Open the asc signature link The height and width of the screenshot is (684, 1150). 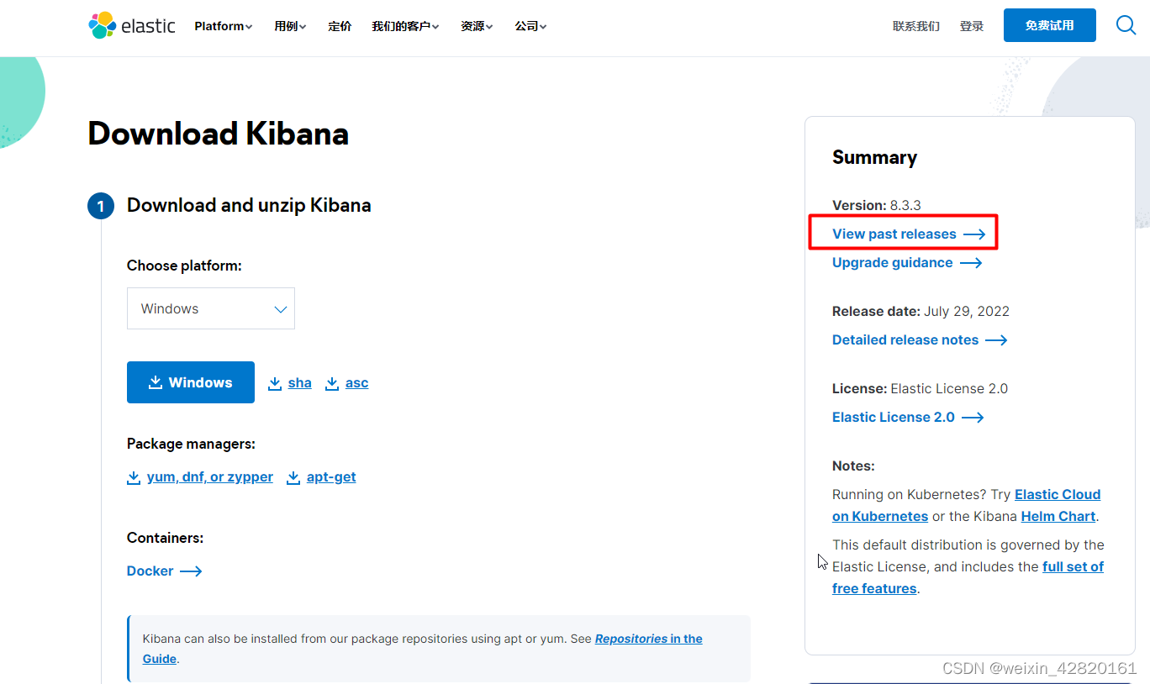click(x=357, y=383)
